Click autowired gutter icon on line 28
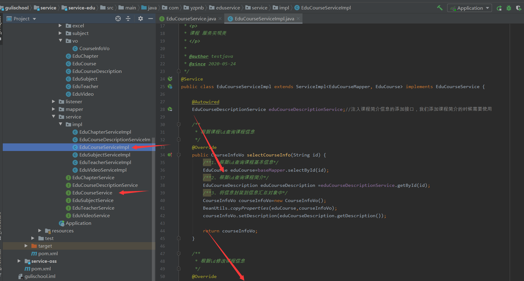524x281 pixels. pyautogui.click(x=170, y=109)
